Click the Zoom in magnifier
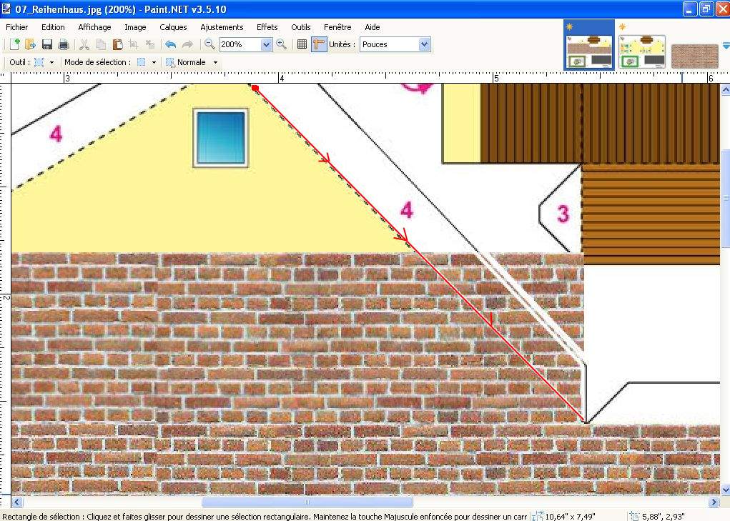This screenshot has height=521, width=730. tap(282, 44)
